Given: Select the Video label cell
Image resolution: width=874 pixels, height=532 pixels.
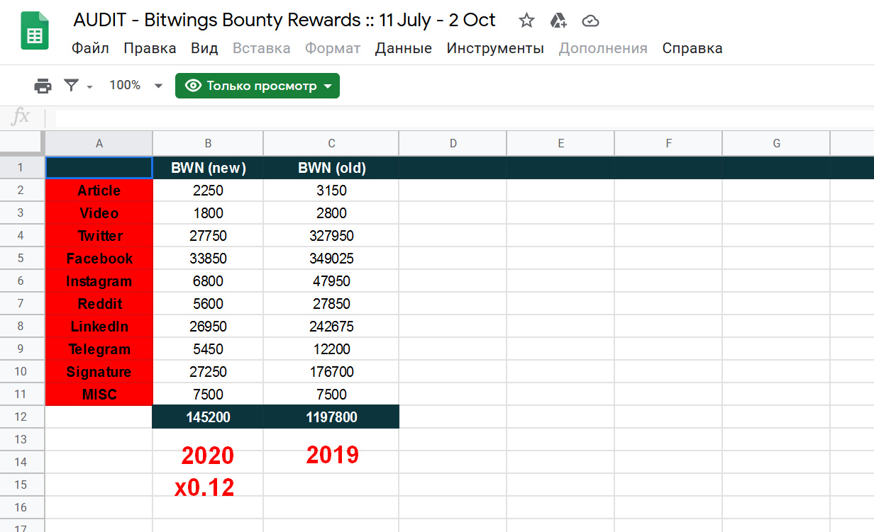Looking at the screenshot, I should point(99,213).
